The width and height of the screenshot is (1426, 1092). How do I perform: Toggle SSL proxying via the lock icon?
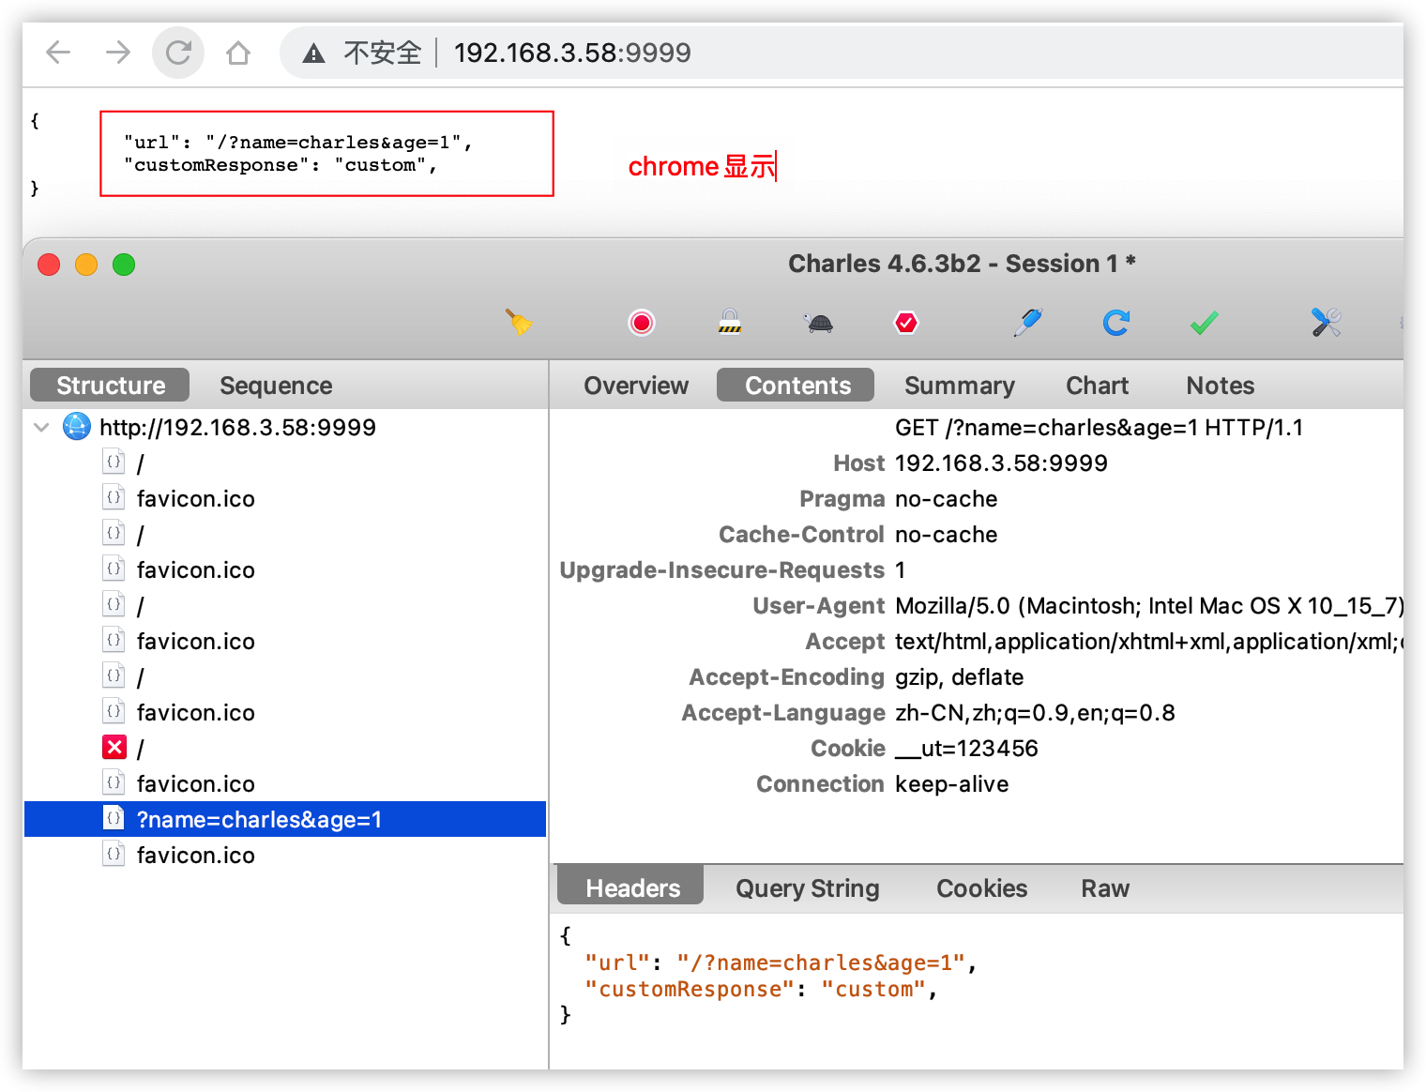pos(730,323)
